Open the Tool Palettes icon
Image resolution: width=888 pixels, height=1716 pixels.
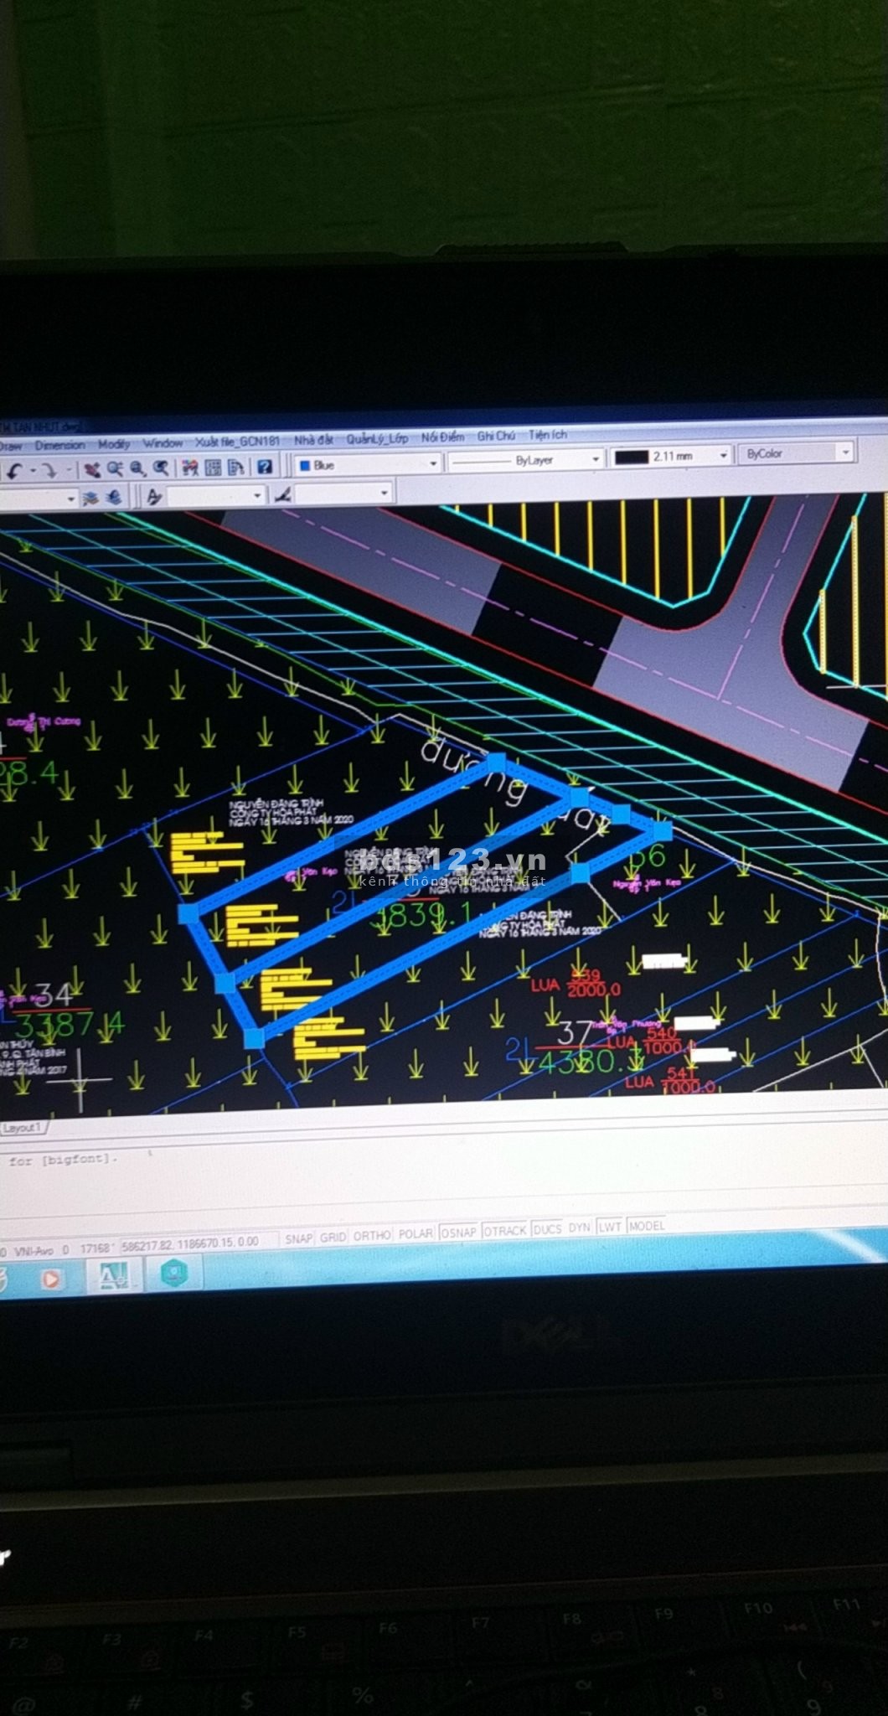click(x=236, y=467)
